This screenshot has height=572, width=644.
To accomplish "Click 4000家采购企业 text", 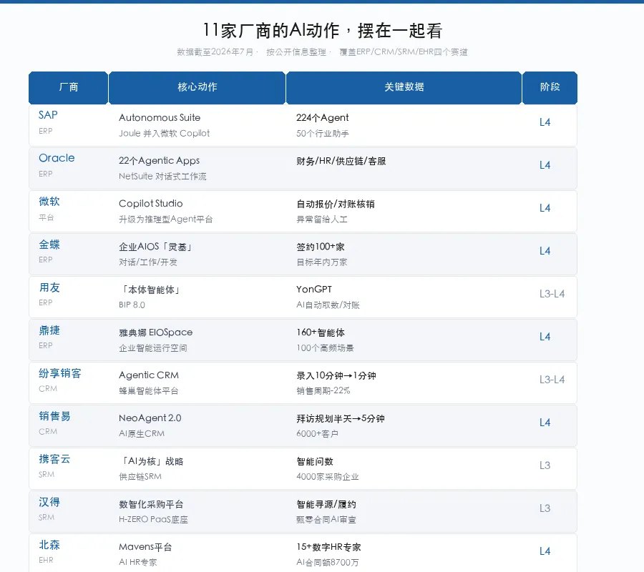I will pyautogui.click(x=327, y=477).
